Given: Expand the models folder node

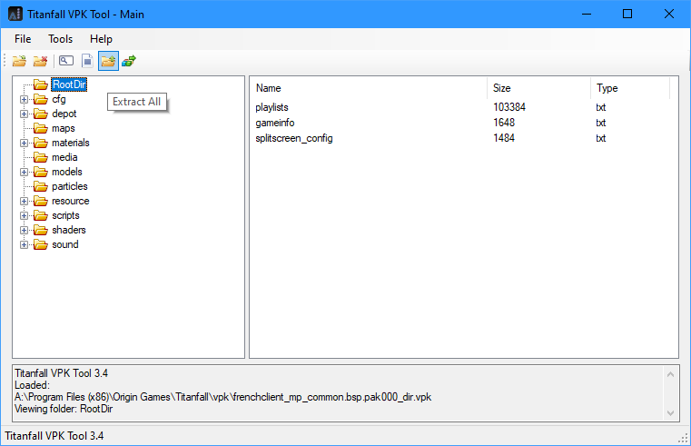Looking at the screenshot, I should [25, 173].
